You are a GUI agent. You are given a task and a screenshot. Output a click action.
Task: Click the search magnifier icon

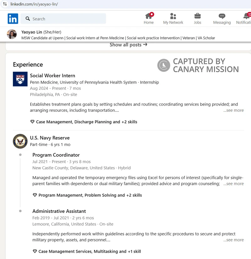pyautogui.click(x=28, y=19)
